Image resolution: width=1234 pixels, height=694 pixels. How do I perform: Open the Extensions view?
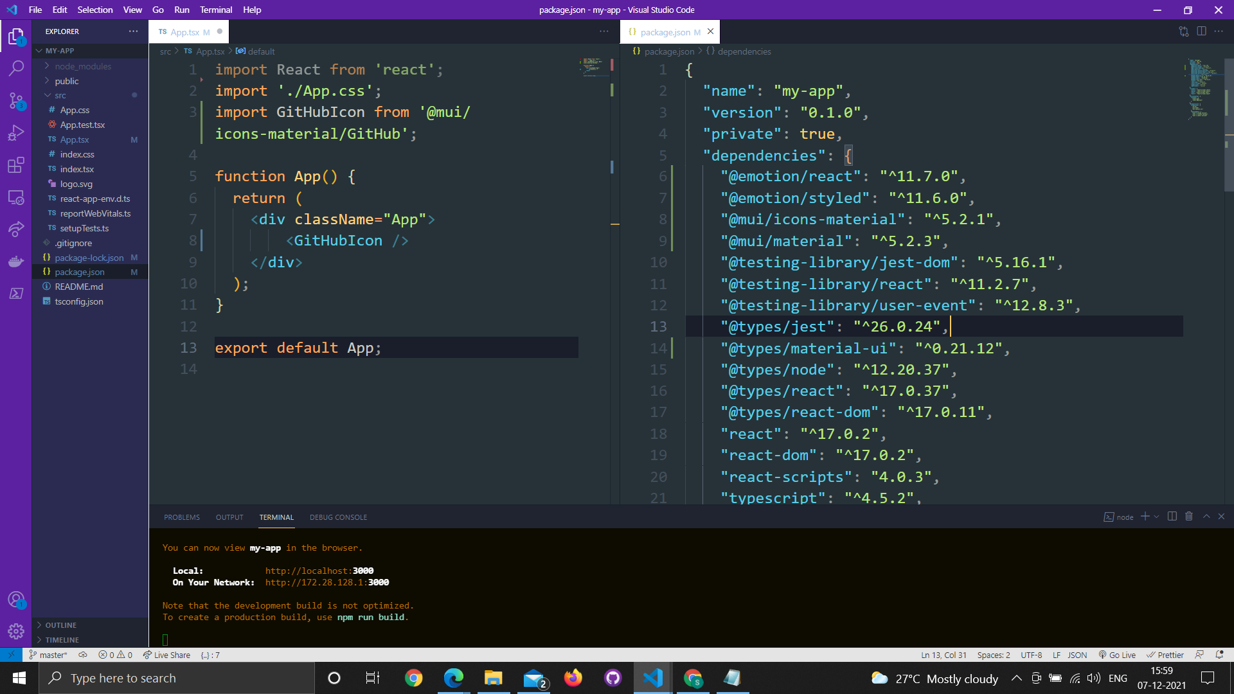[x=16, y=165]
